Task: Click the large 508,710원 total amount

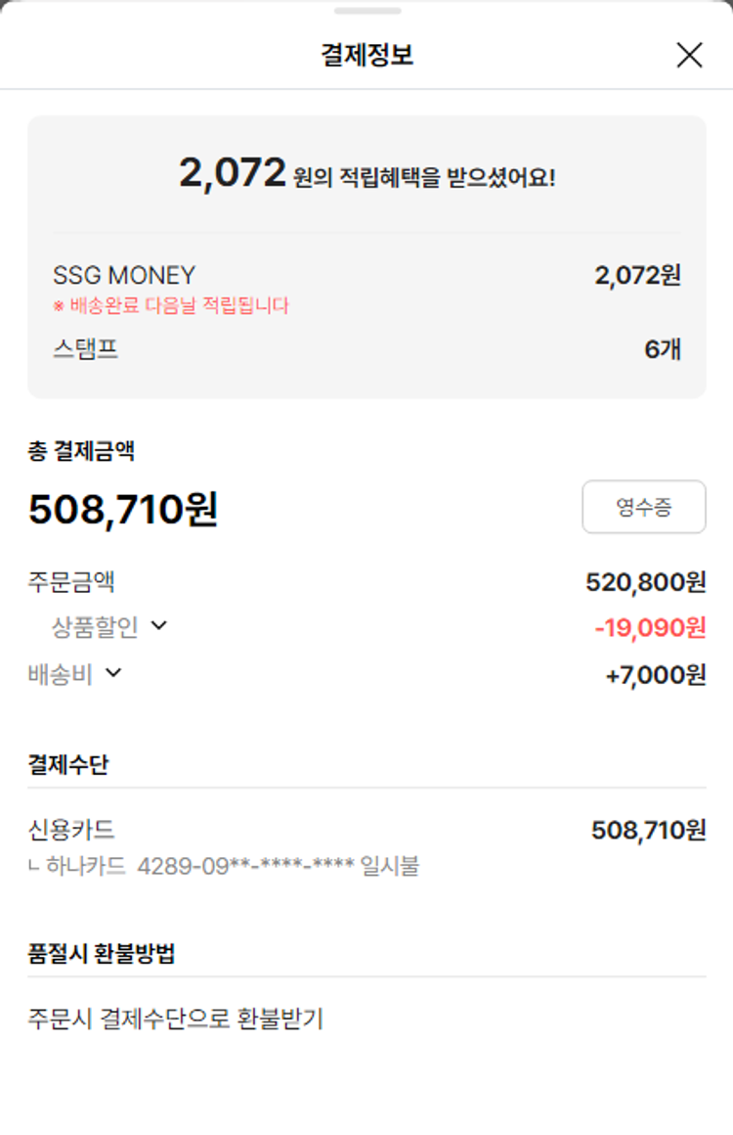Action: [x=123, y=509]
